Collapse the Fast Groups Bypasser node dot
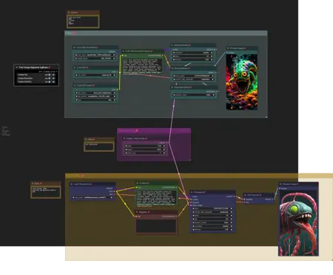The image size is (333, 275). coord(17,67)
